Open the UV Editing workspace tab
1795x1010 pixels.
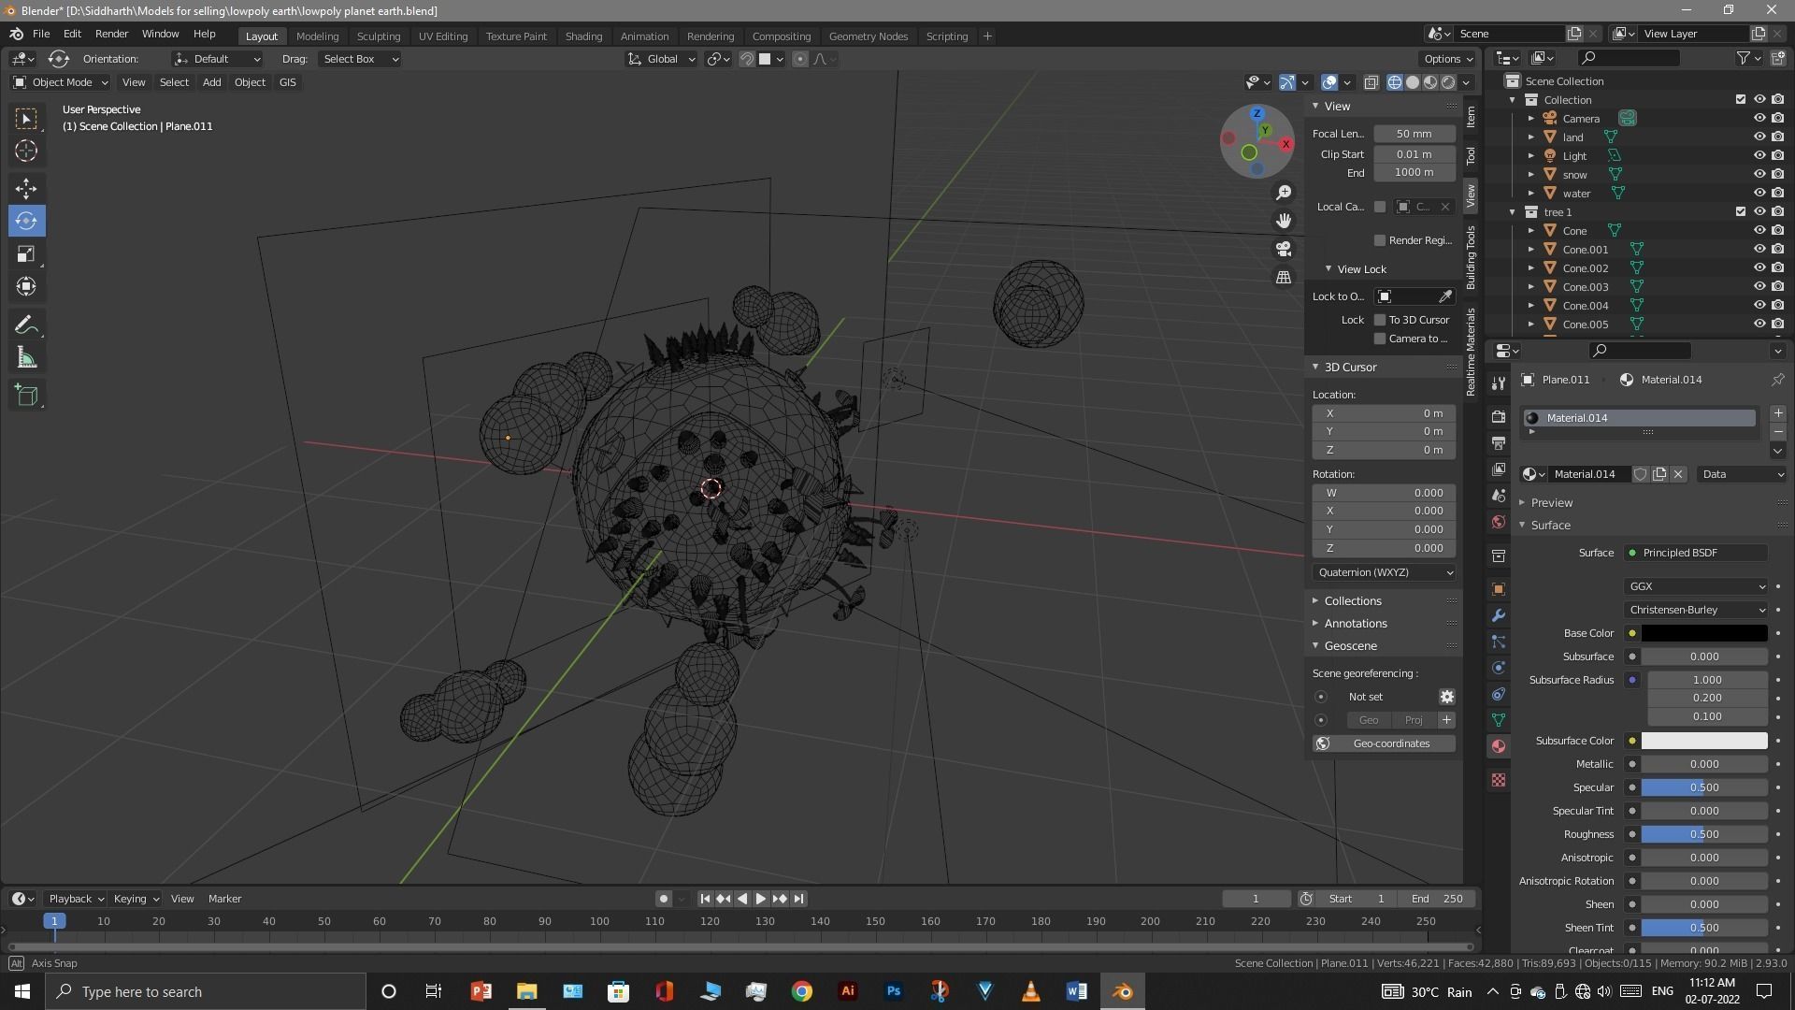pyautogui.click(x=442, y=36)
